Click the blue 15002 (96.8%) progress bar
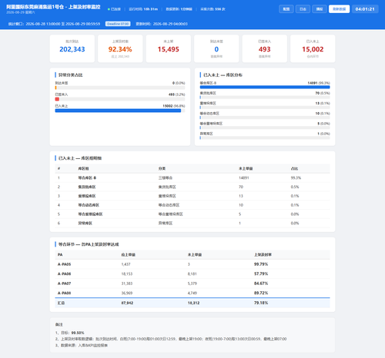This screenshot has height=358, width=385. click(x=120, y=111)
